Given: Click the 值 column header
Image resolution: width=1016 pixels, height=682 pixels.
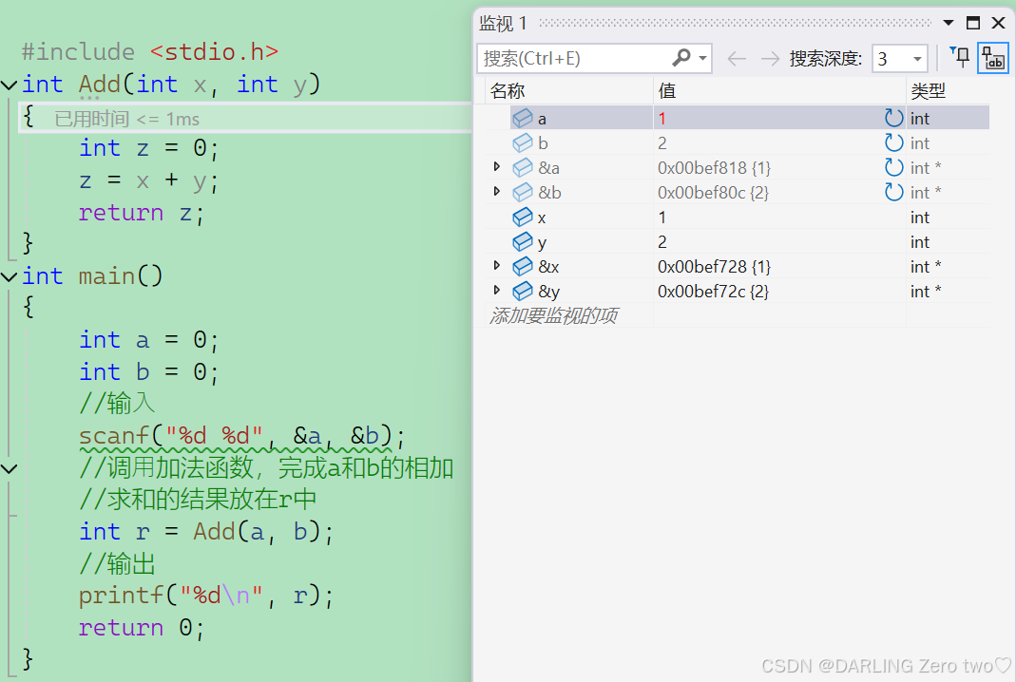Looking at the screenshot, I should coord(667,90).
